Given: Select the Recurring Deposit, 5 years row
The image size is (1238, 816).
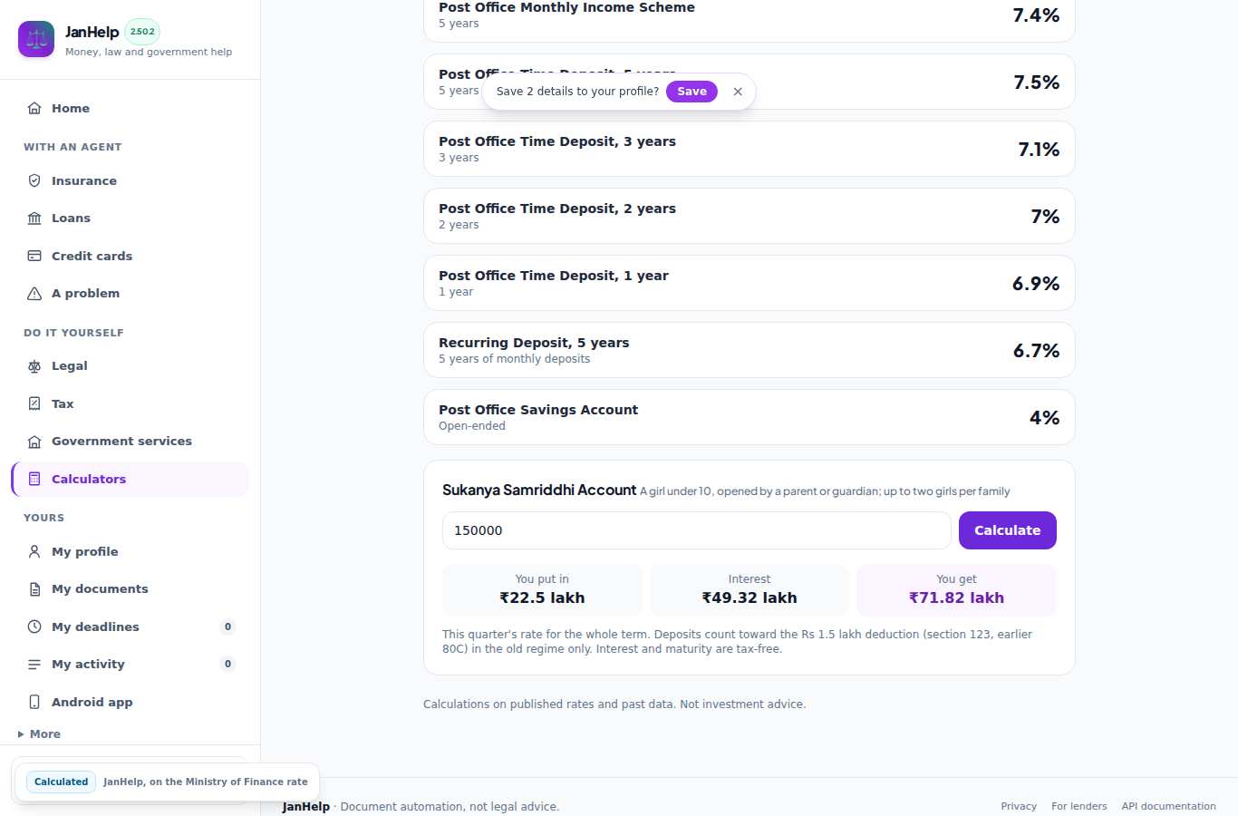Looking at the screenshot, I should coord(749,350).
